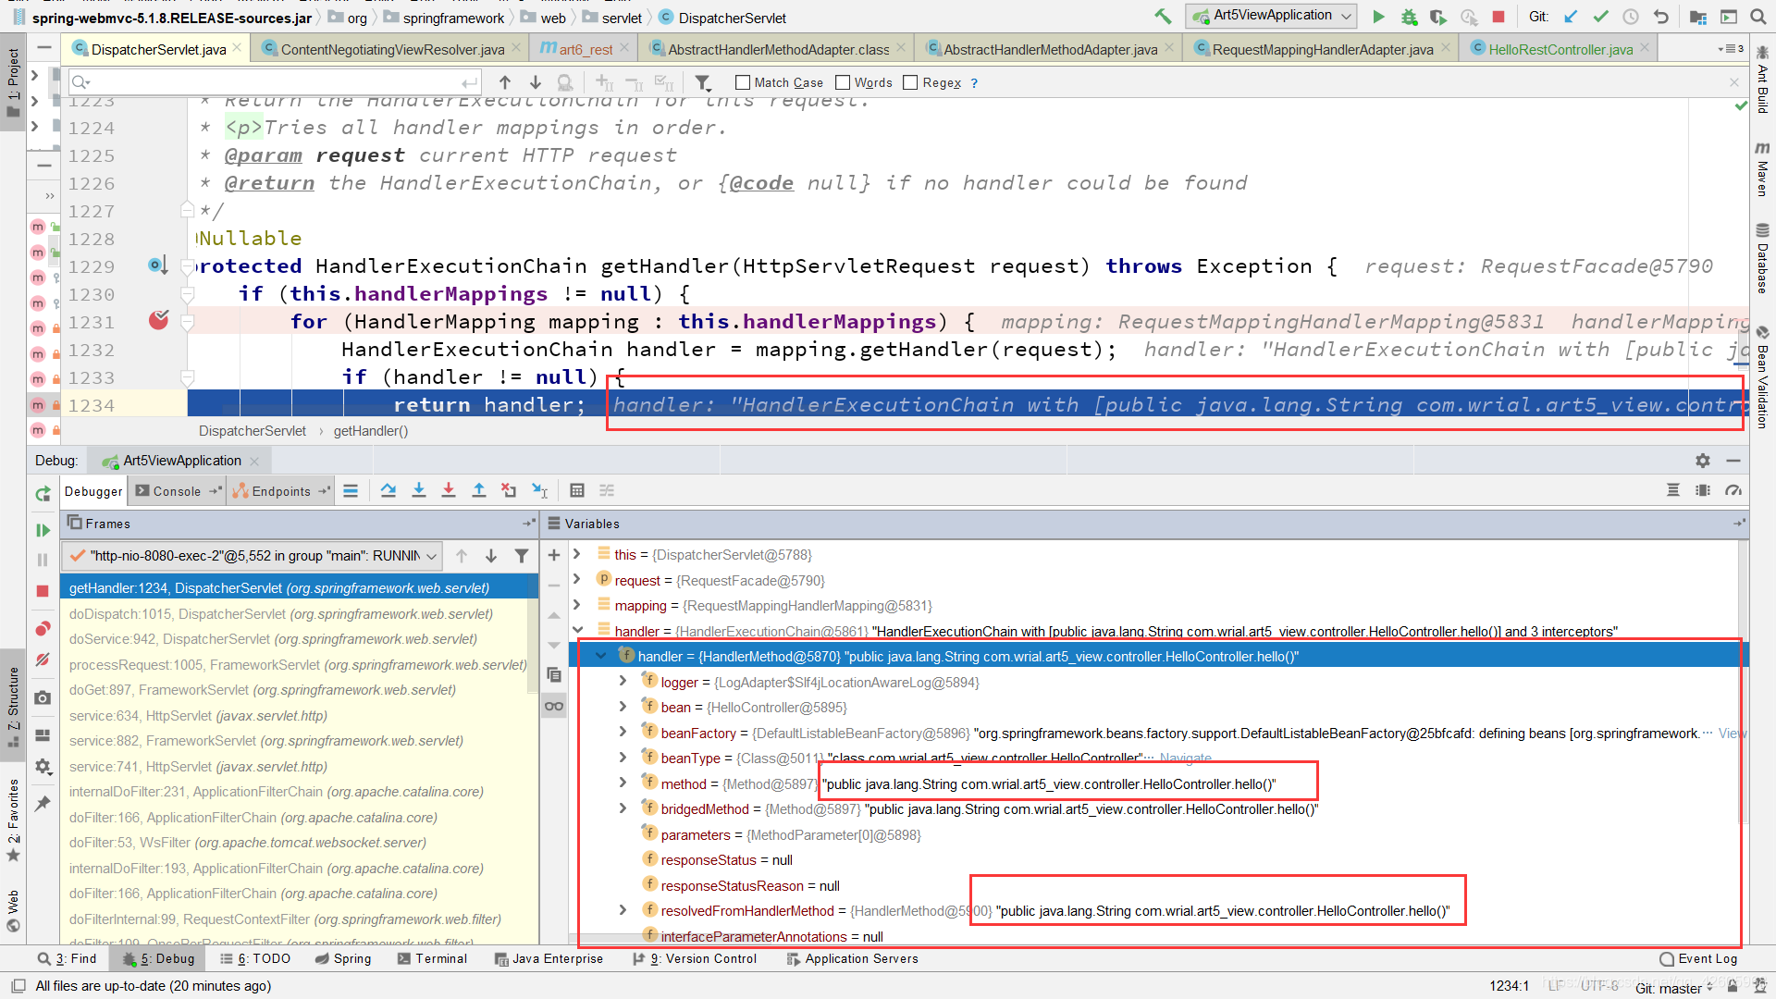Click Drop Frame icon in debugger toolbar
Screen dimensions: 1776x999
click(509, 490)
